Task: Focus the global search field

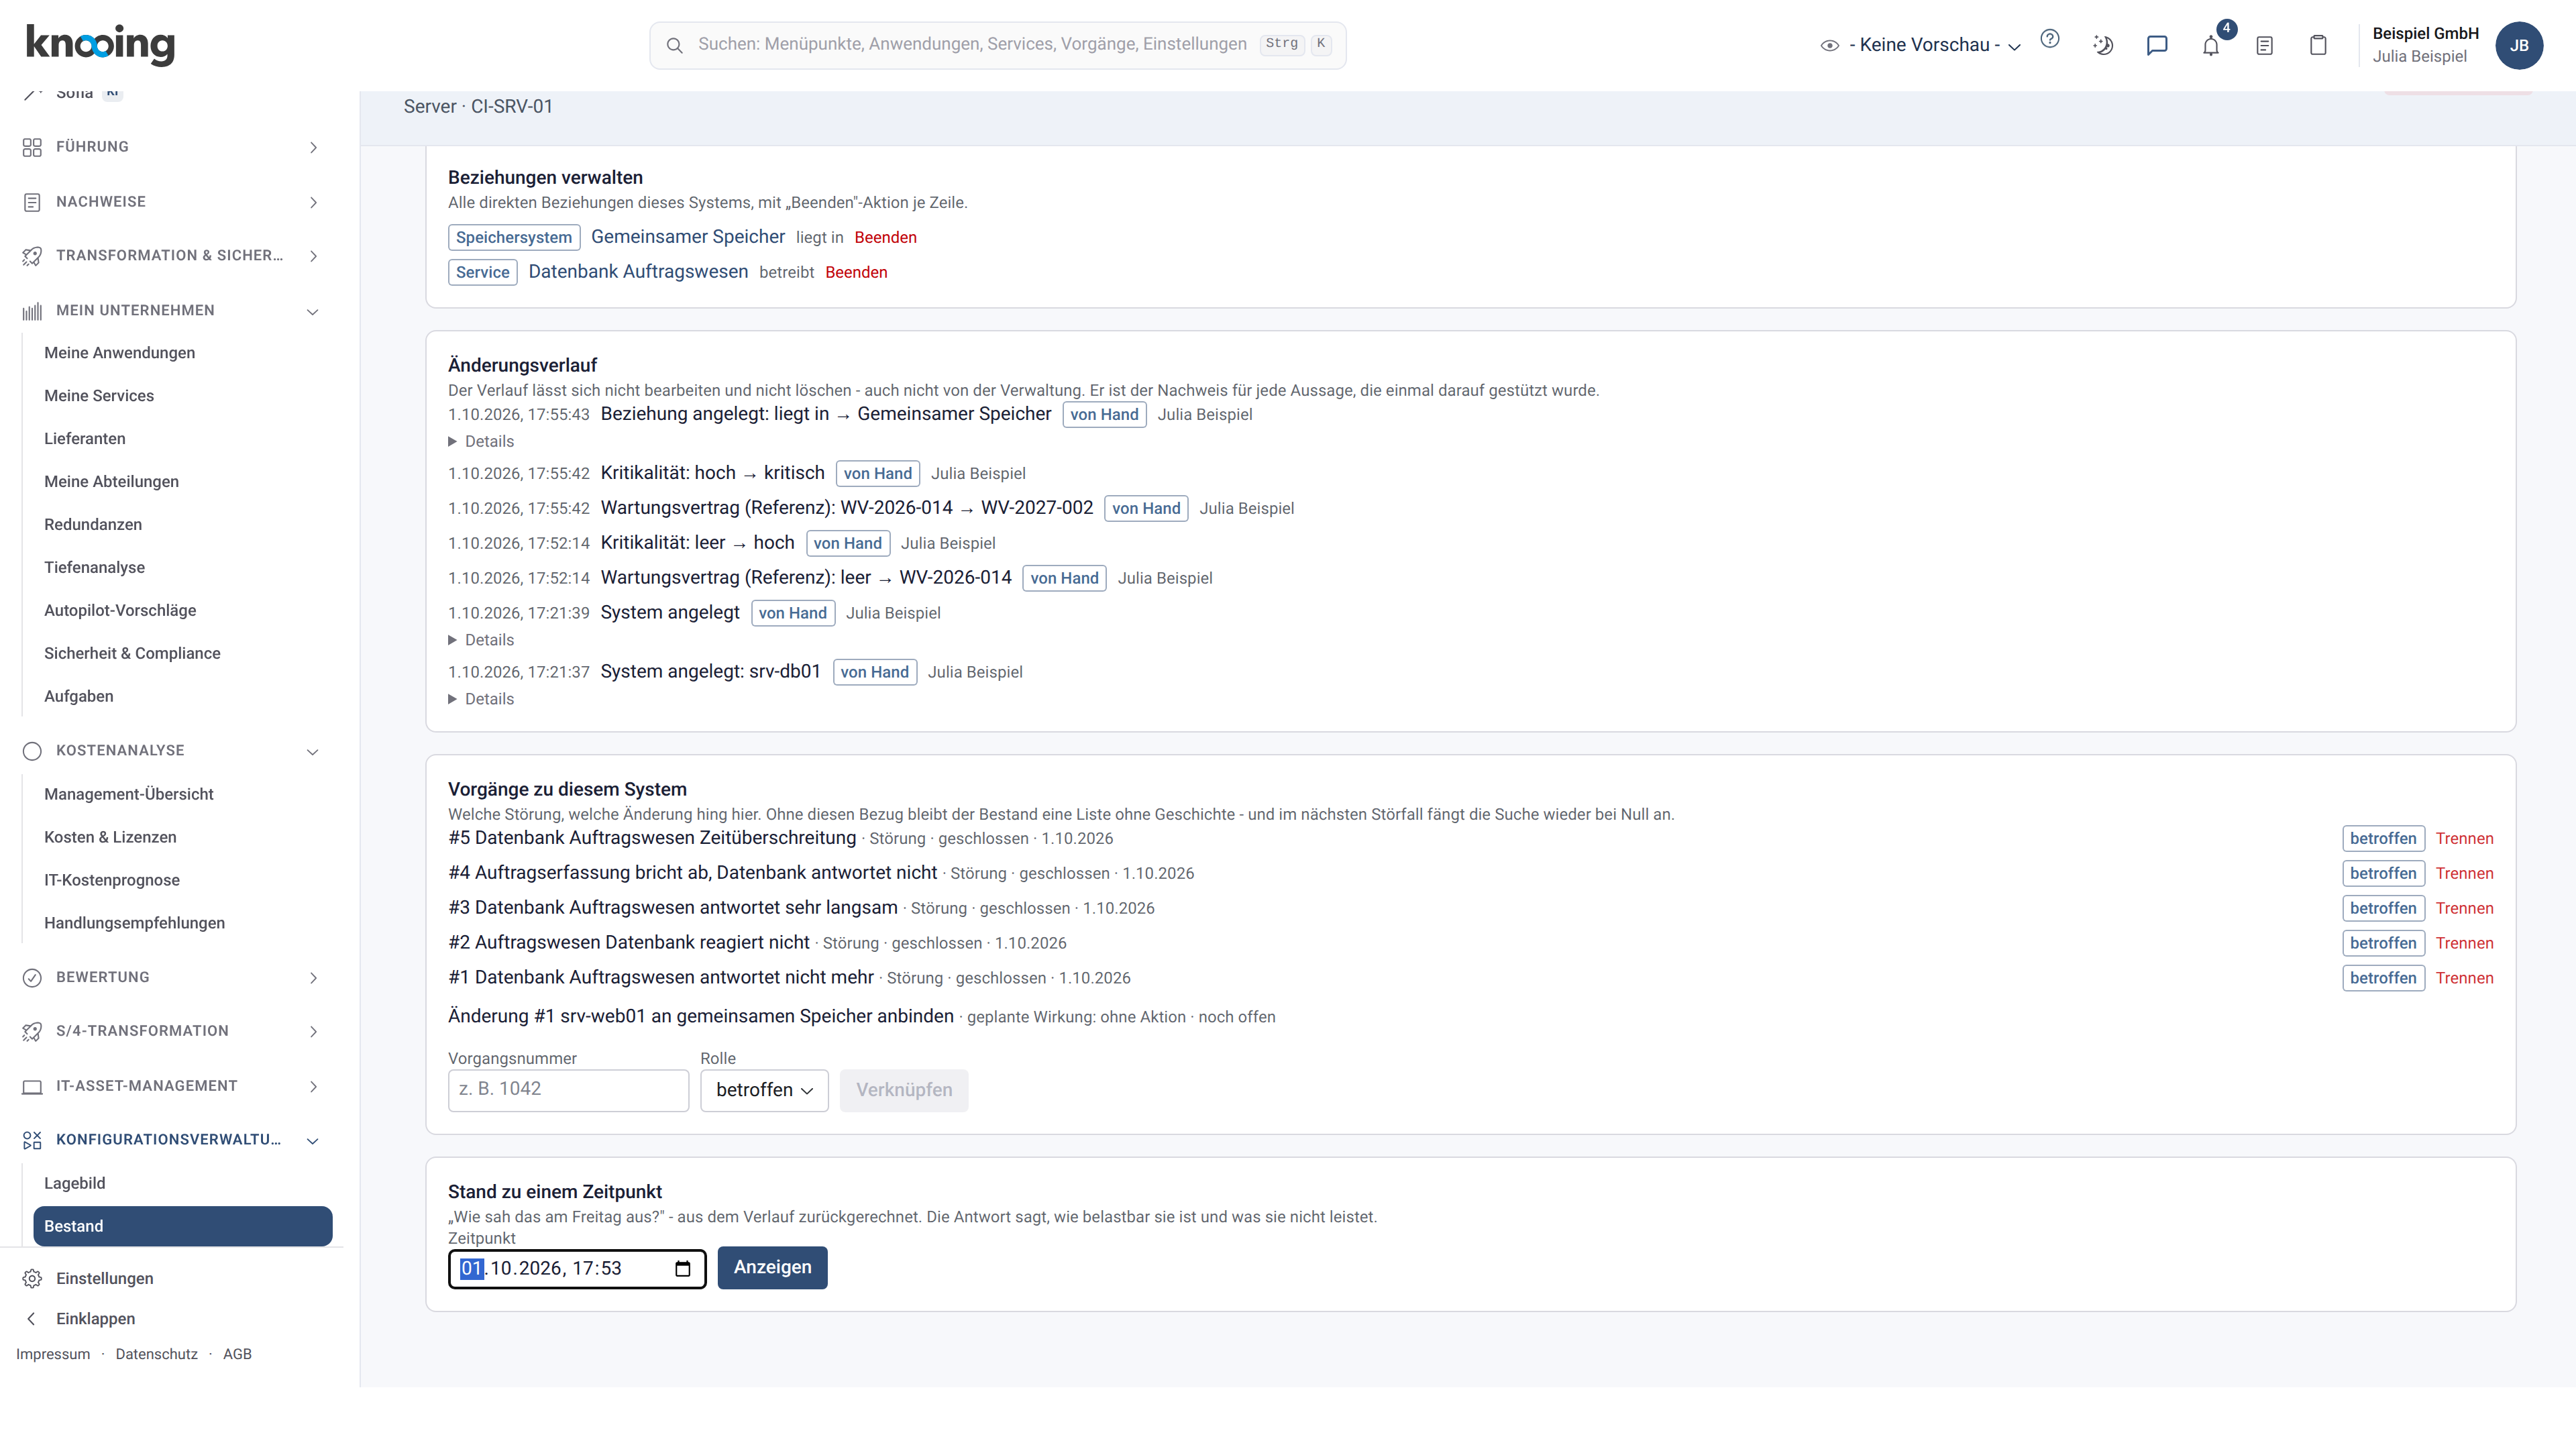Action: pyautogui.click(x=997, y=45)
